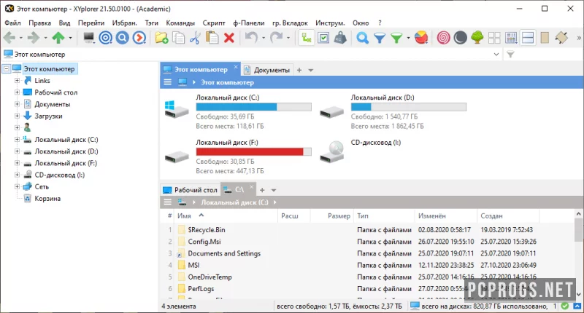The image size is (584, 313).
Task: Toggle the folder tree toolbar button
Action: [307, 38]
